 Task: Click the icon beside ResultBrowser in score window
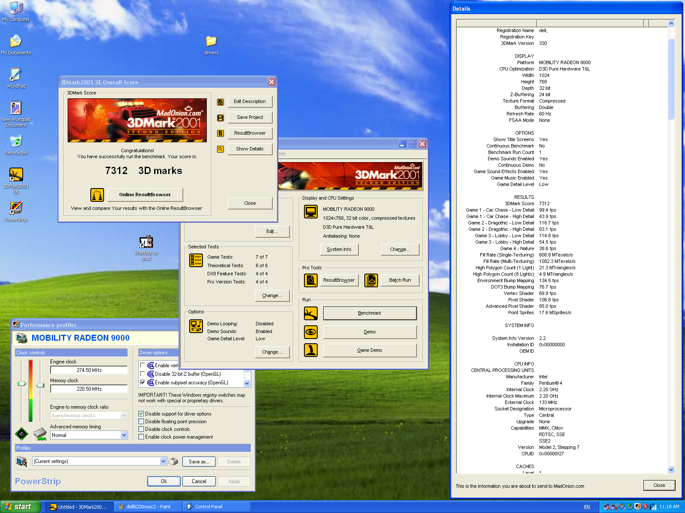pos(220,133)
